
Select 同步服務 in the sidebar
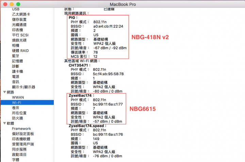pyautogui.click(x=19, y=149)
